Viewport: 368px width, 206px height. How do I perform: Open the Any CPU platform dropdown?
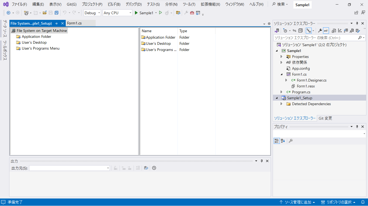coord(117,13)
